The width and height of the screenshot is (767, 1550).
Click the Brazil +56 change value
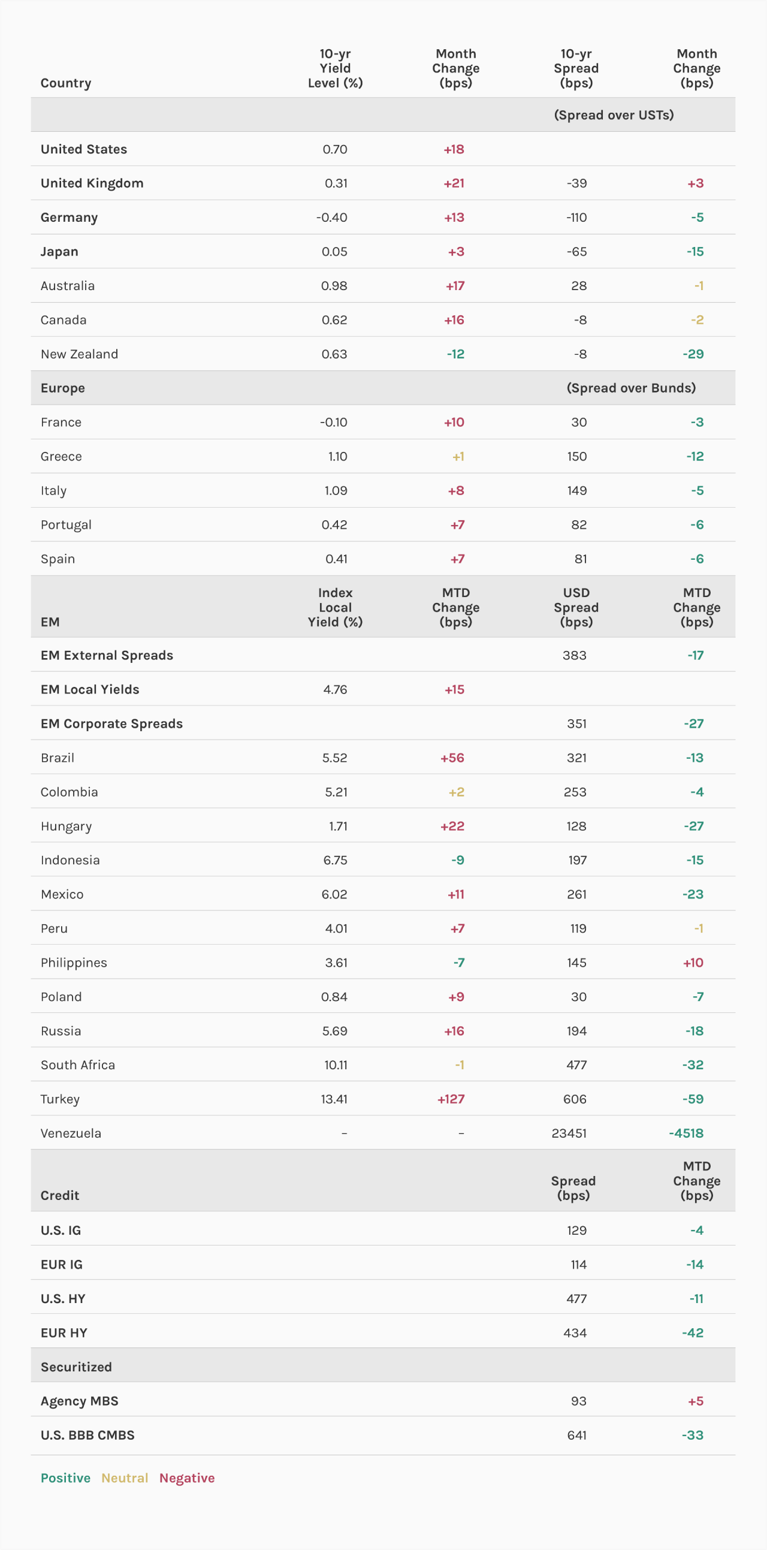[452, 758]
